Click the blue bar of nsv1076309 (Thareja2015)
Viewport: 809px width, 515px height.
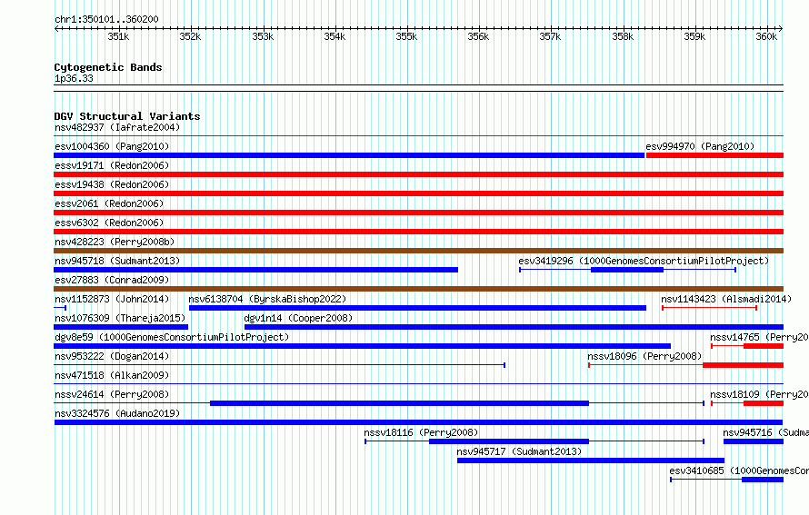click(121, 327)
